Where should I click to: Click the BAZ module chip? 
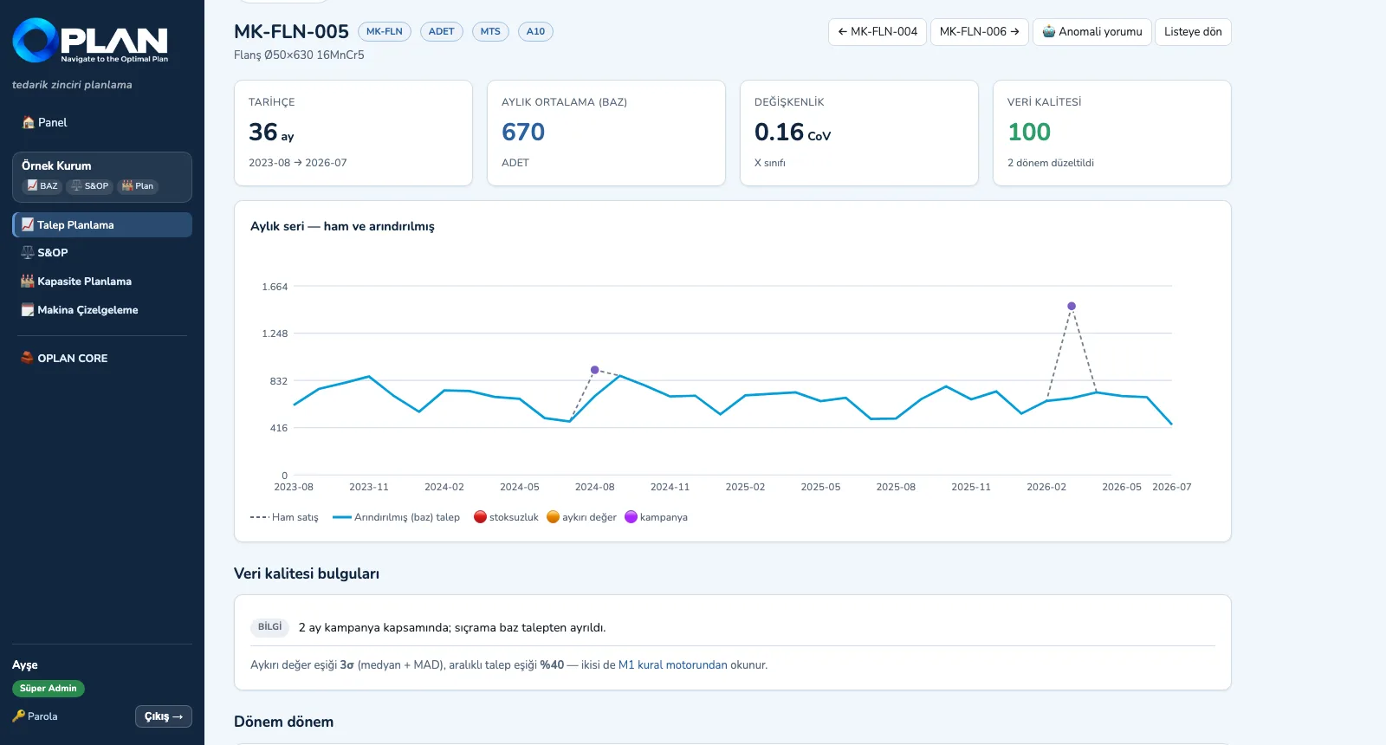(x=42, y=186)
